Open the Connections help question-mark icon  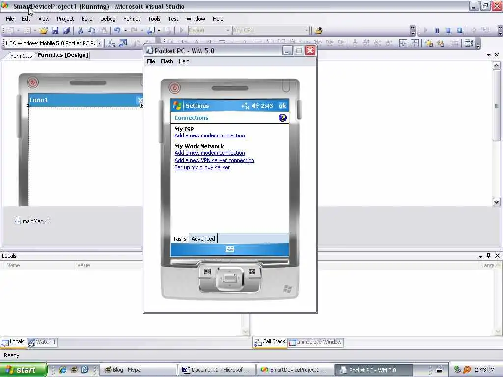[282, 118]
